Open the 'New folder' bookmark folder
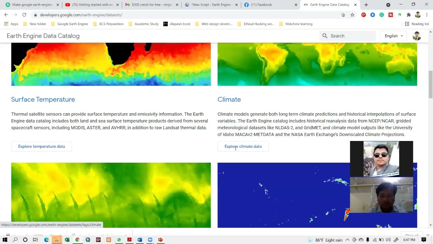Image resolution: width=433 pixels, height=244 pixels. [x=34, y=24]
